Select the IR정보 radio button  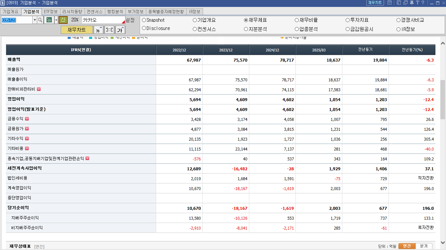(398, 29)
